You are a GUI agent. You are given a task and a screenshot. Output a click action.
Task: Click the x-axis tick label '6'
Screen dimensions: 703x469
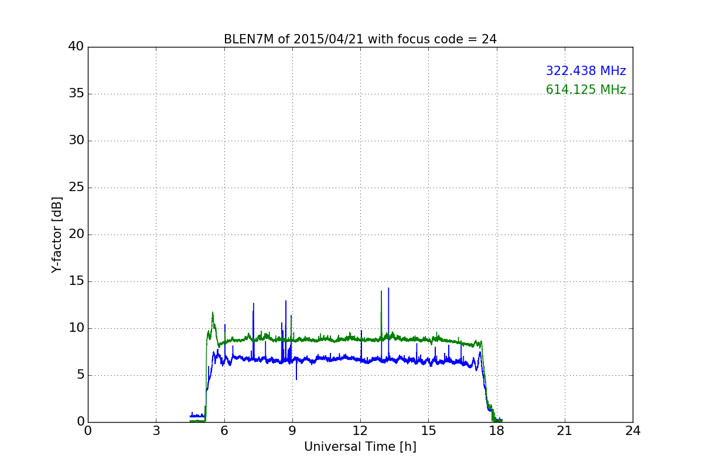tap(224, 431)
